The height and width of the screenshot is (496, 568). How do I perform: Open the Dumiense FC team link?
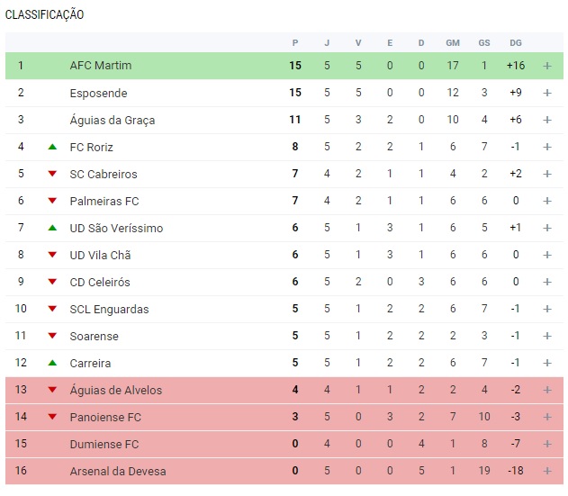click(104, 444)
